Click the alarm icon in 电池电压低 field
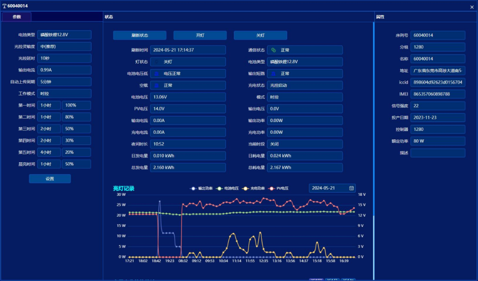478x281 pixels. coord(157,73)
